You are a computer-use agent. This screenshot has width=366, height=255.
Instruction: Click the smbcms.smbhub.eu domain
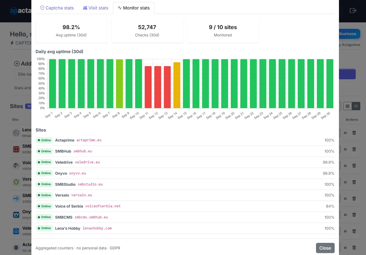pos(91,217)
